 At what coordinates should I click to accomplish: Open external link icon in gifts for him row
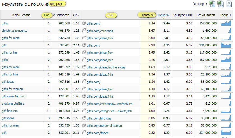click(84, 74)
